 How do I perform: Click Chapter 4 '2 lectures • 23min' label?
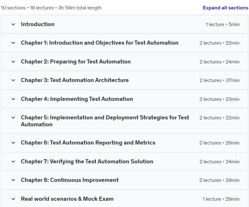[x=219, y=99]
